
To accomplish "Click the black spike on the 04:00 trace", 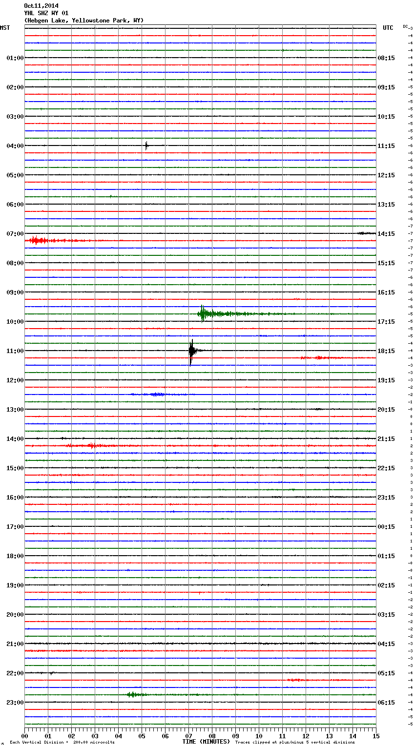I will point(146,146).
